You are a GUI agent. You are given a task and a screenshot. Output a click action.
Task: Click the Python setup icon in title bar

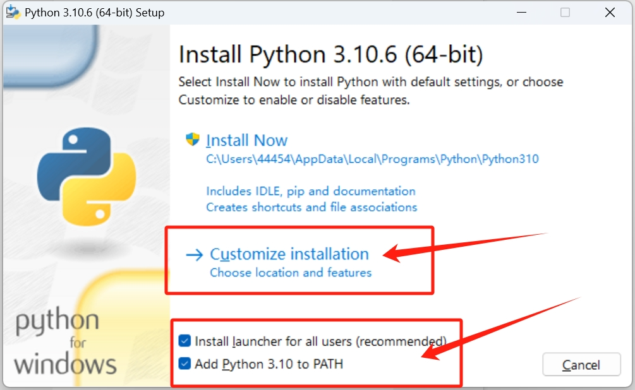tap(13, 12)
